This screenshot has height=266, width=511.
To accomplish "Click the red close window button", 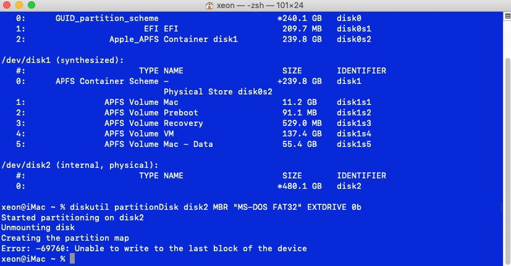I will (x=7, y=5).
